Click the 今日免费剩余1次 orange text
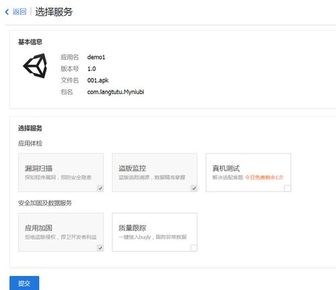 pos(264,178)
